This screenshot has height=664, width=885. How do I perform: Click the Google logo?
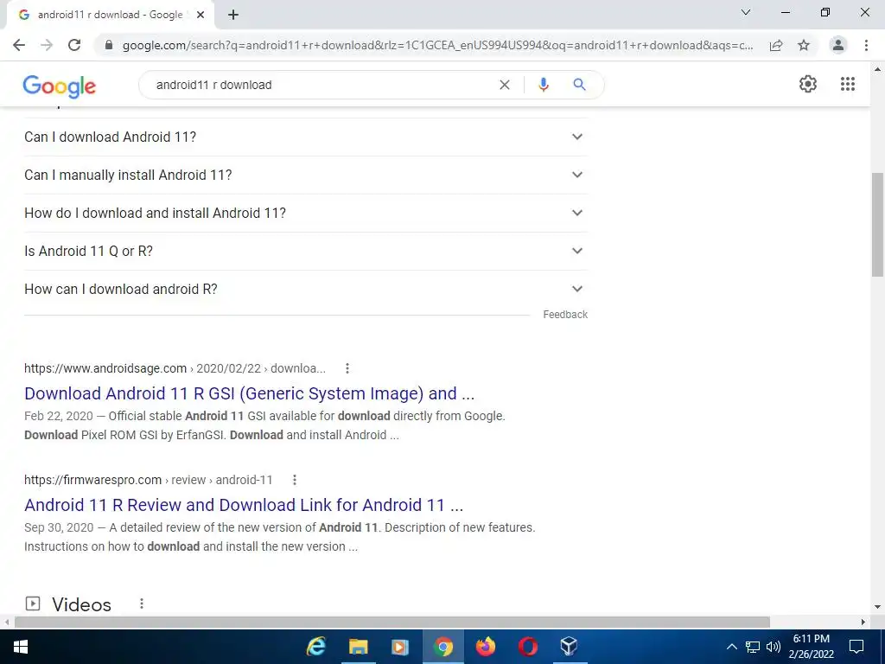[60, 86]
